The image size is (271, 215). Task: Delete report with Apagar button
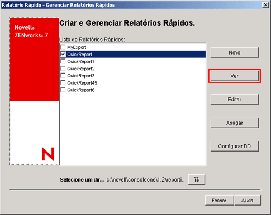[235, 123]
